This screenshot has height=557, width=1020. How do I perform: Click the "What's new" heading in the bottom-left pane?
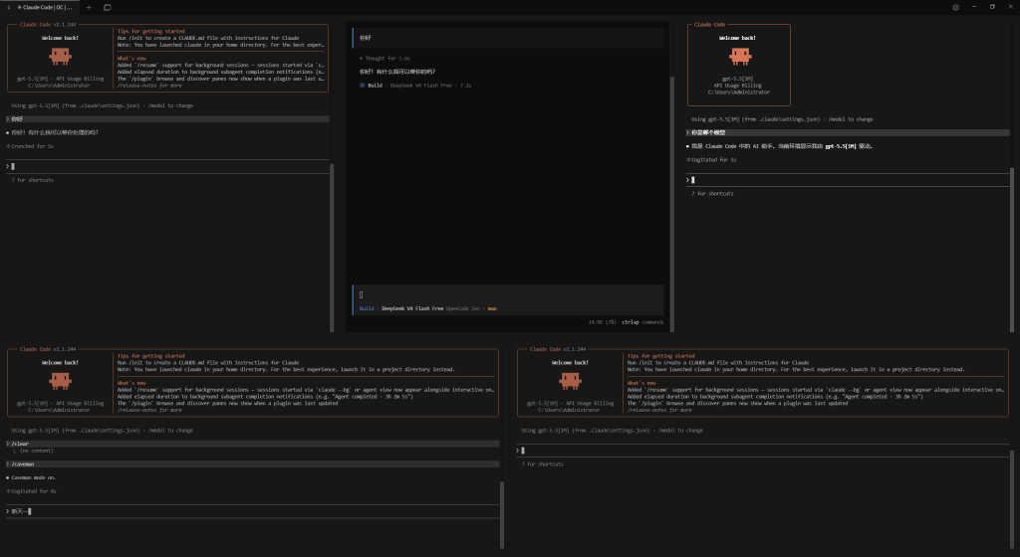[x=131, y=383]
